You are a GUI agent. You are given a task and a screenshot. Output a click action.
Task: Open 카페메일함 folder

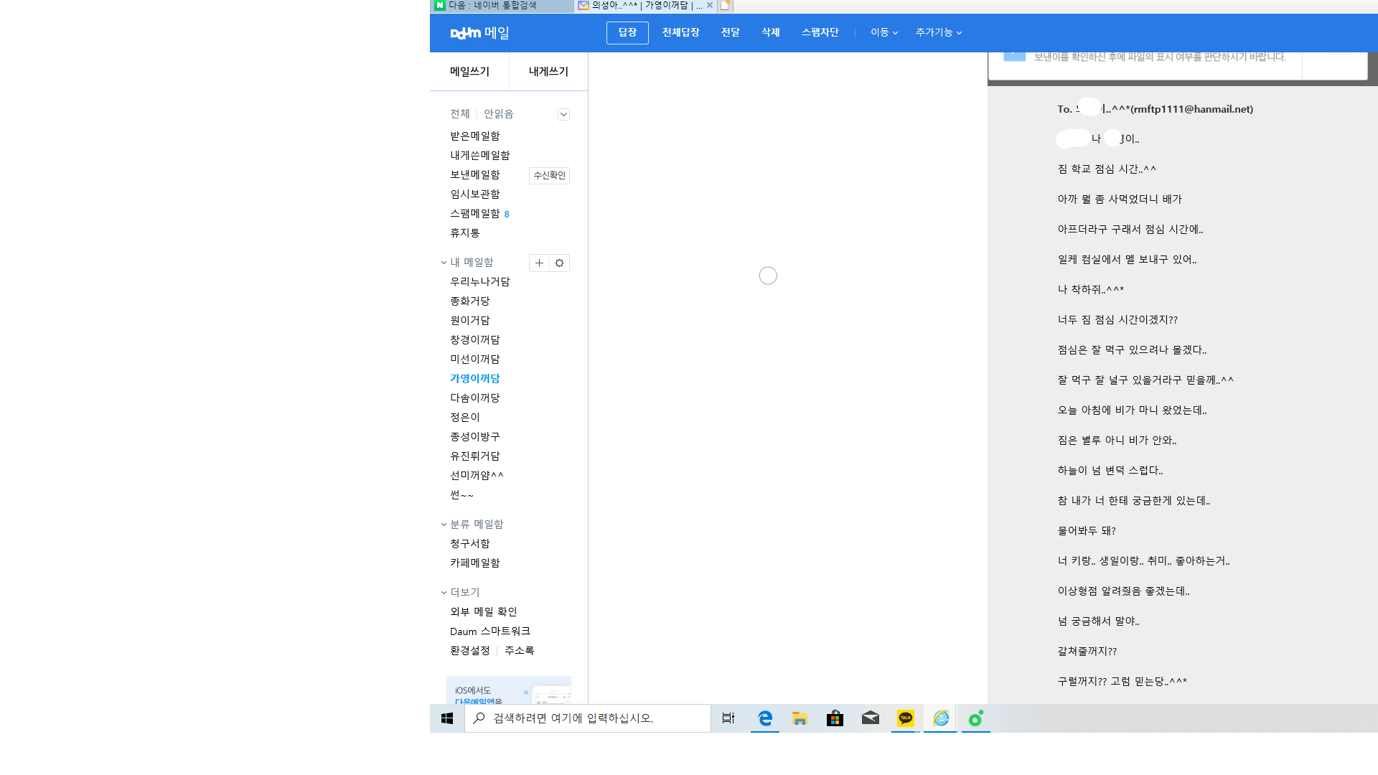point(475,563)
